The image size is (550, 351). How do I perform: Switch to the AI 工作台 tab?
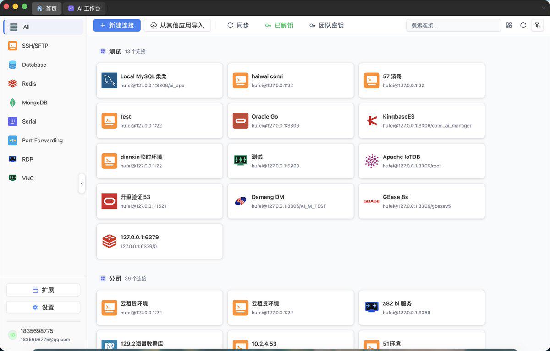coord(84,8)
